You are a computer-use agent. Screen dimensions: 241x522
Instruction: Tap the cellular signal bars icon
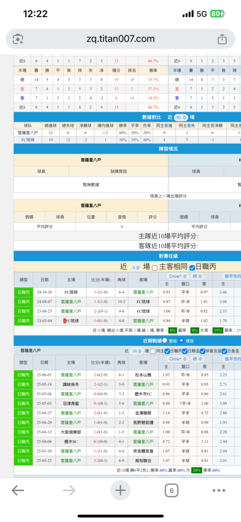(188, 14)
